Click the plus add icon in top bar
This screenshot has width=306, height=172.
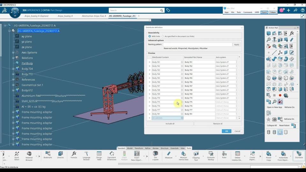pos(288,10)
